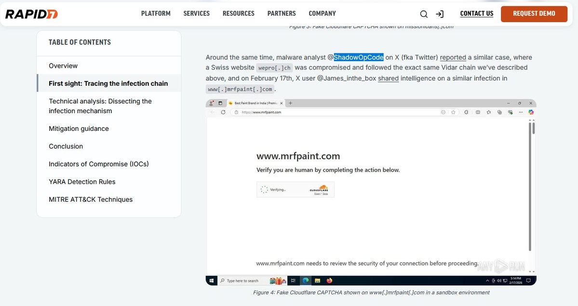Image resolution: width=578 pixels, height=306 pixels.
Task: Close the 'Best Paint Brand in India' embedded tab
Action: tap(282, 103)
